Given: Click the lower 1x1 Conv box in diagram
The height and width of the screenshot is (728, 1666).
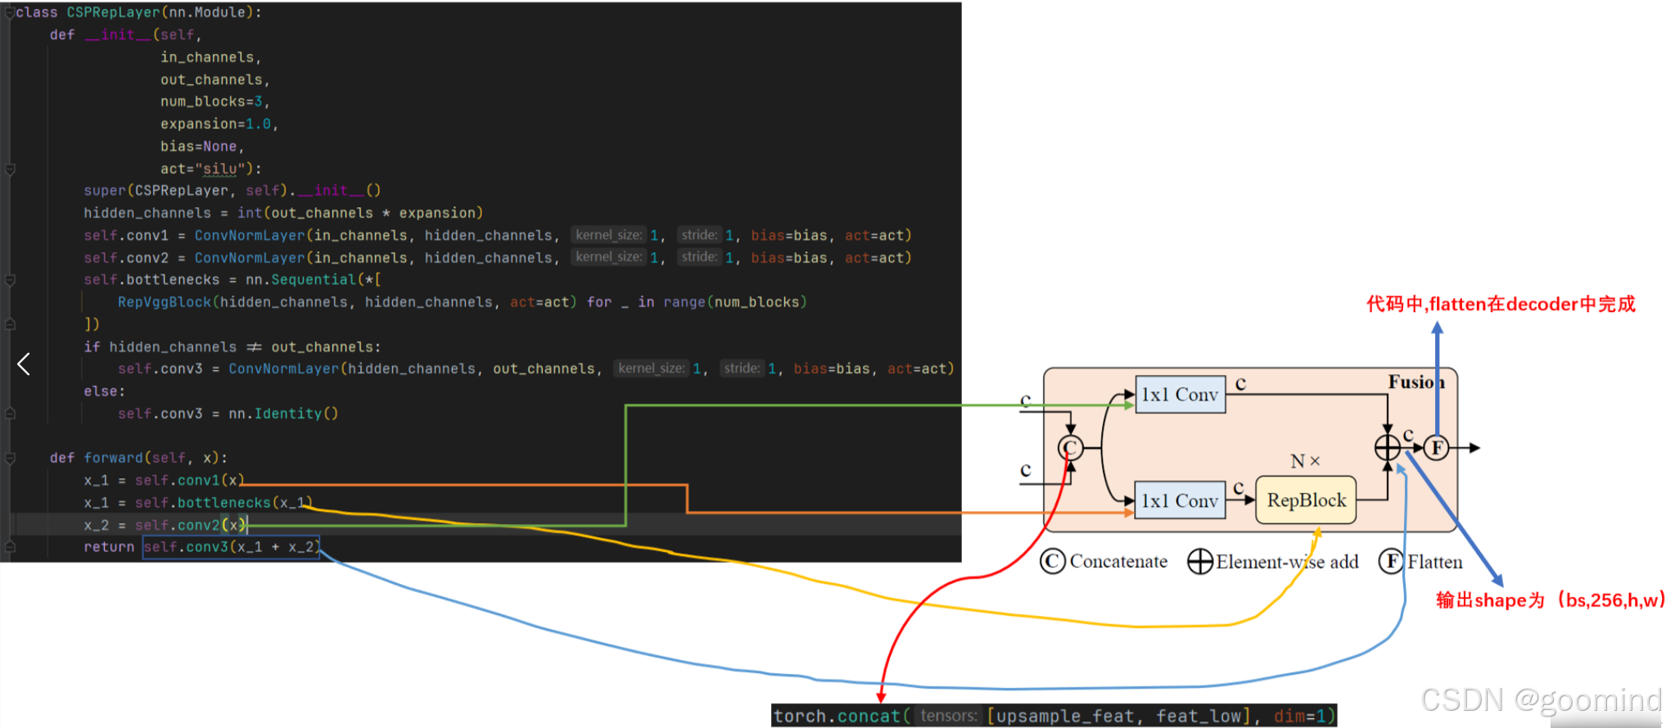Looking at the screenshot, I should click(1180, 500).
